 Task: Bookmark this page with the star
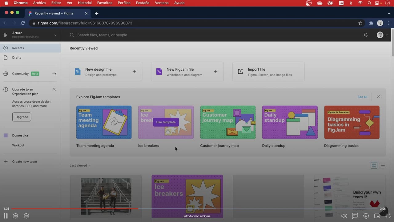360,23
